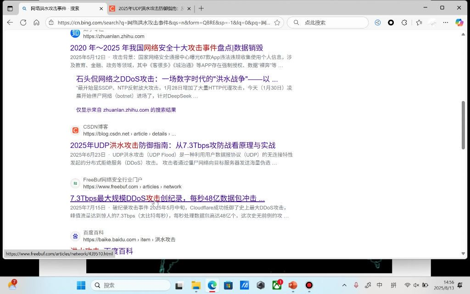Viewport: 470px width, 294px height.
Task: Click the CSDN博客 site favicon
Action: pyautogui.click(x=75, y=130)
